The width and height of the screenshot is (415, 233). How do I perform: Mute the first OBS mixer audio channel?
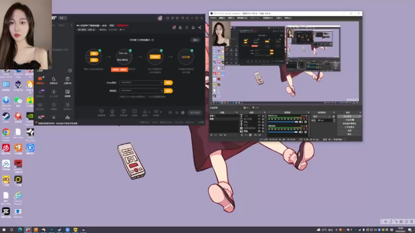301,122
